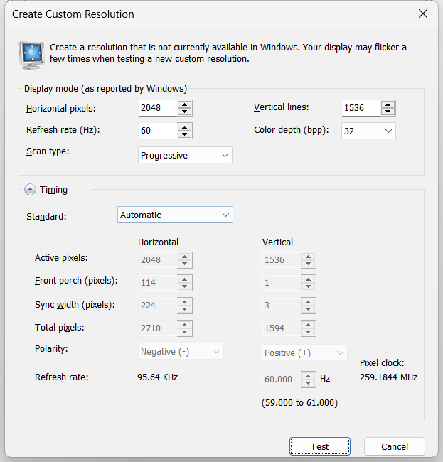The height and width of the screenshot is (462, 443).
Task: Increase horizontal pixels with up arrow
Action: point(185,104)
